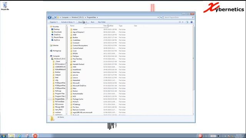Select the Computer segment in the address bar
Image resolution: width=246 pixels, height=138 pixels.
tap(65, 17)
